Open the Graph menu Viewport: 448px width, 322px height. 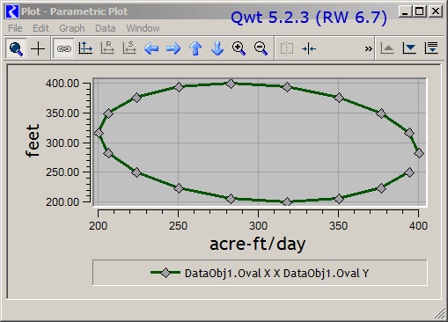pos(72,28)
